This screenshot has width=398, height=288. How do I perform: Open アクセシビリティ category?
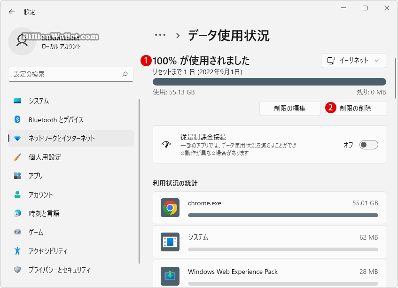tap(71, 251)
